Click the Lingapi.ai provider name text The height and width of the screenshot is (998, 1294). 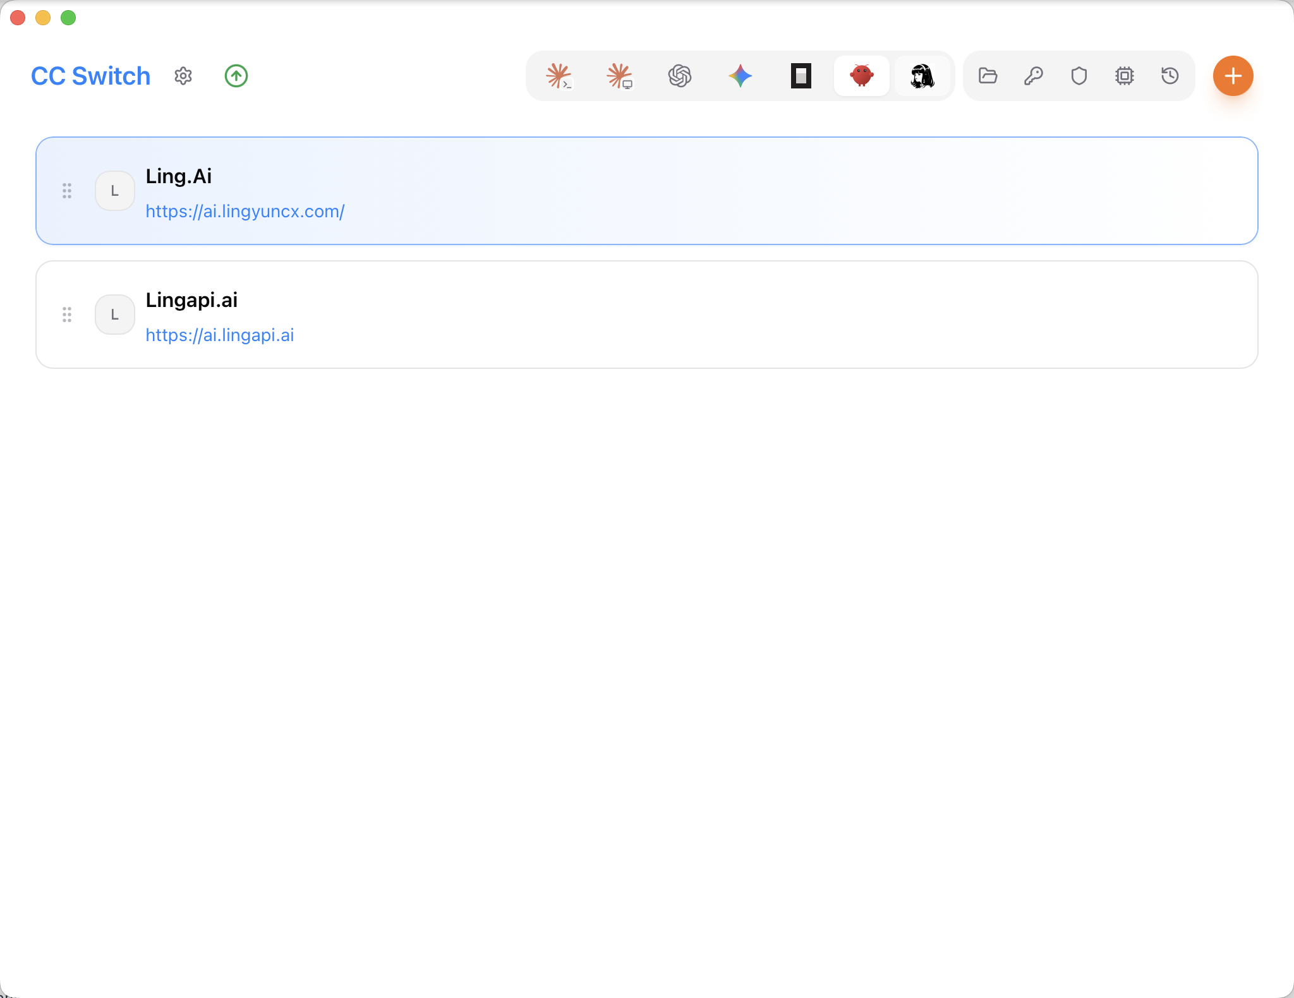click(192, 300)
